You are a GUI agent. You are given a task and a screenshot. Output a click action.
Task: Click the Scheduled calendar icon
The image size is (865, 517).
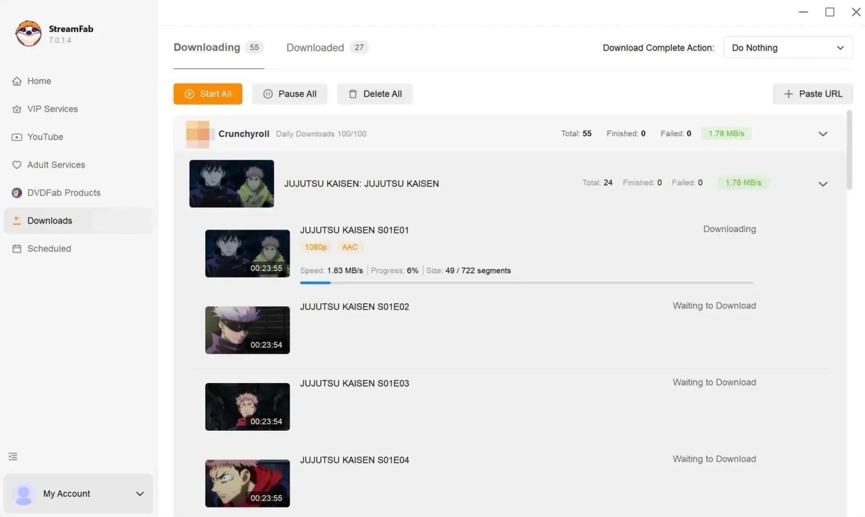(x=17, y=248)
